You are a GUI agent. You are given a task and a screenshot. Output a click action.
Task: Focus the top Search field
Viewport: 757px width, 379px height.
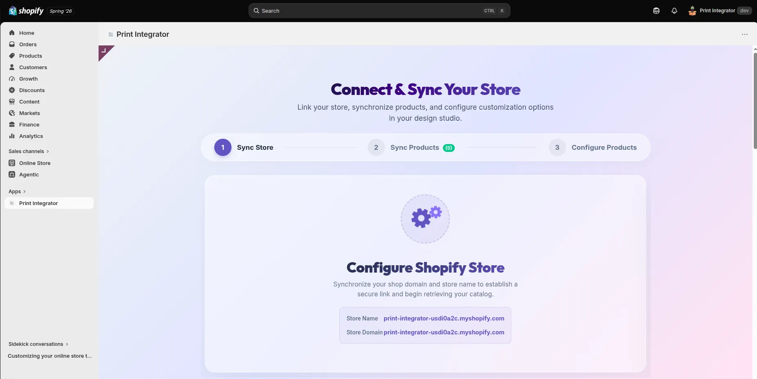click(x=379, y=11)
